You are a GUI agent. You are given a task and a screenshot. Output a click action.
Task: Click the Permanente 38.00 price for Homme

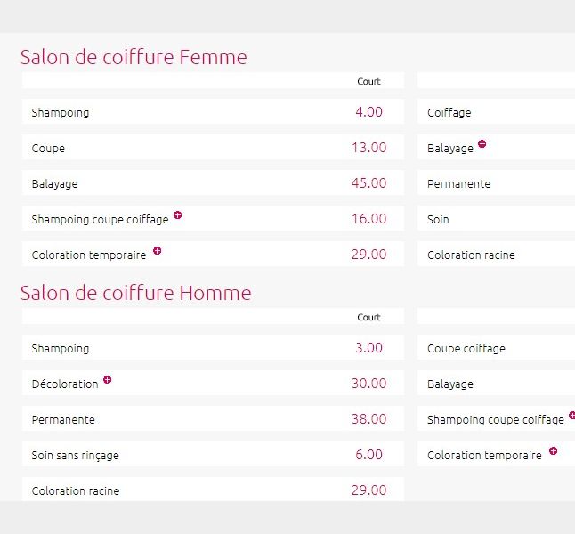click(x=368, y=419)
